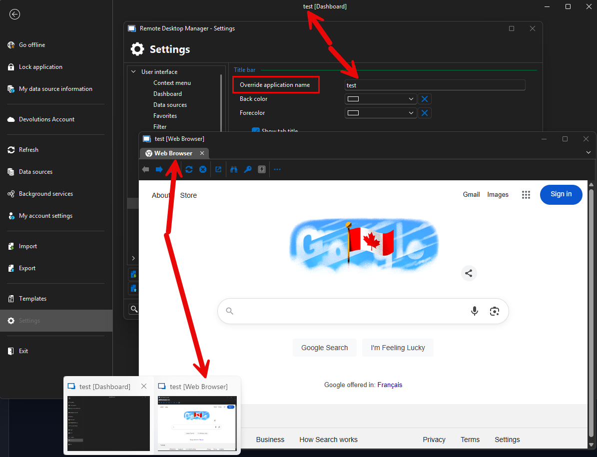The width and height of the screenshot is (597, 457).
Task: Click the back arrow at top of sidebar
Action: (x=14, y=14)
